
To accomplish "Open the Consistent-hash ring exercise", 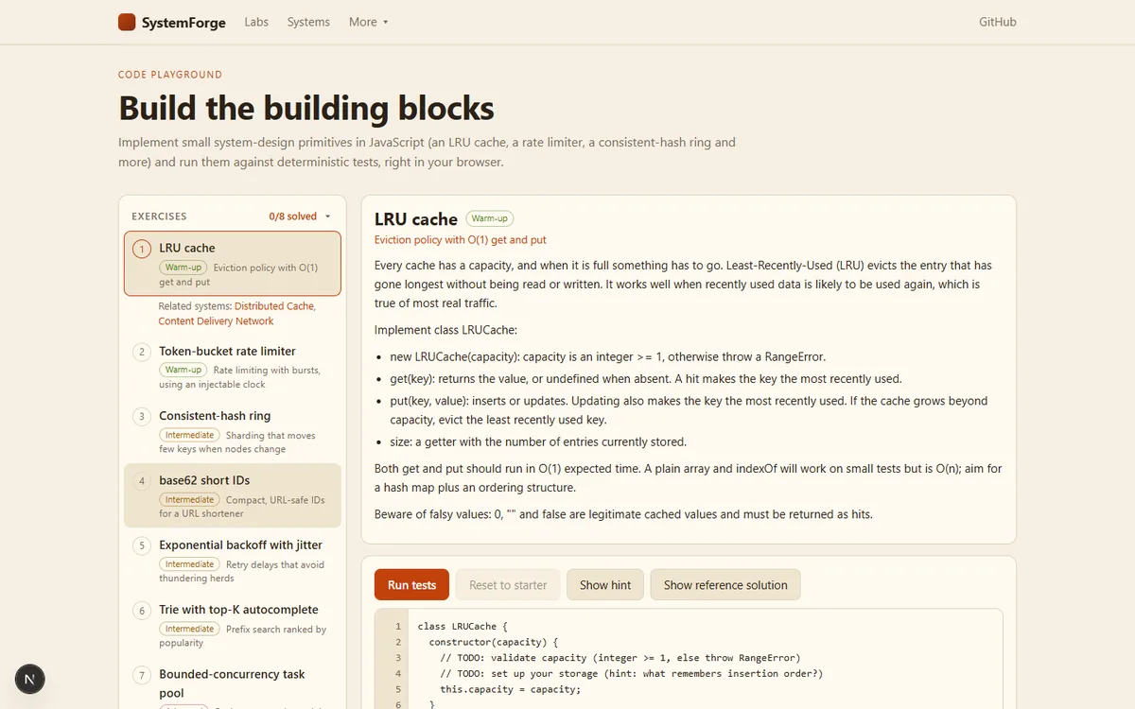I will pyautogui.click(x=233, y=431).
